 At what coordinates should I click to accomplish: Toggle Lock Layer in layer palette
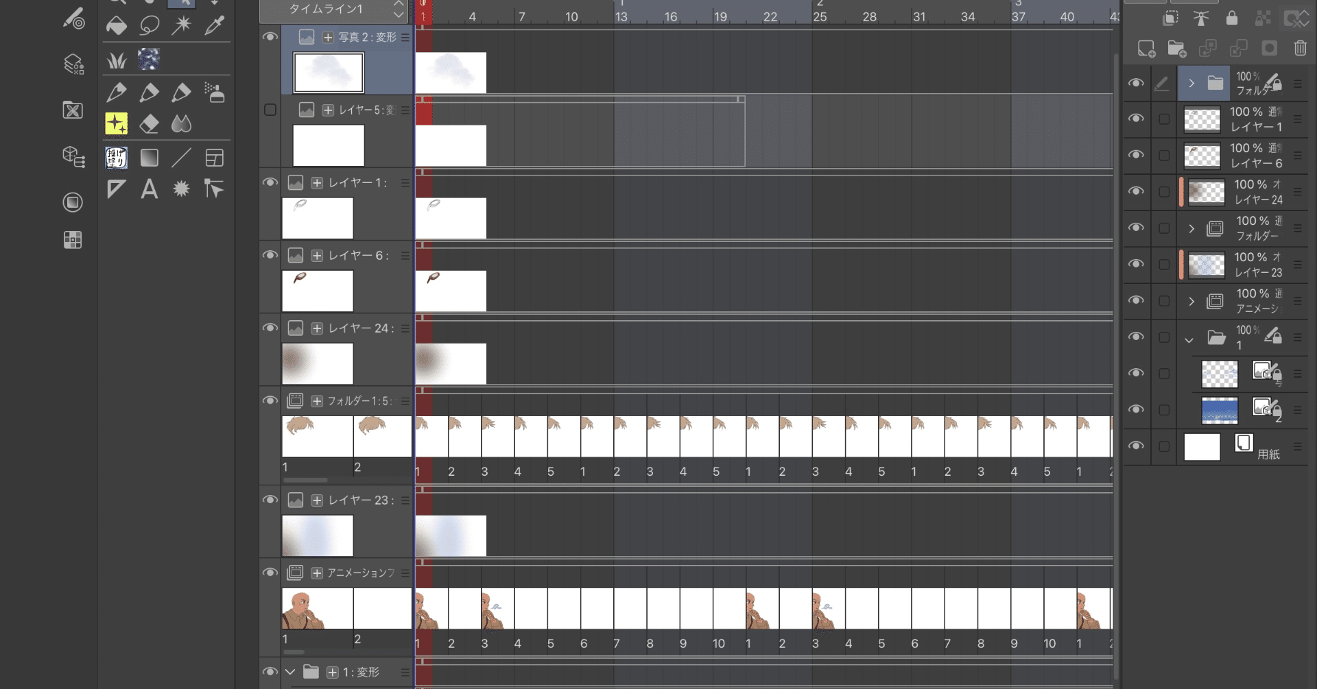click(x=1232, y=19)
